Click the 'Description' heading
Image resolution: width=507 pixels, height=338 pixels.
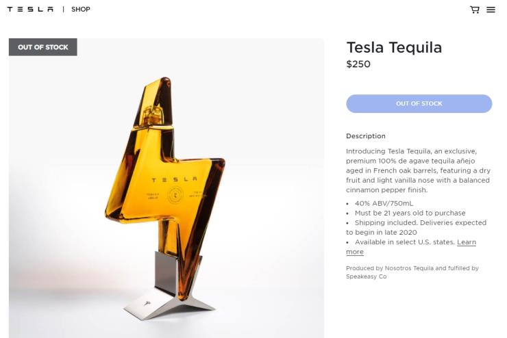coord(366,136)
